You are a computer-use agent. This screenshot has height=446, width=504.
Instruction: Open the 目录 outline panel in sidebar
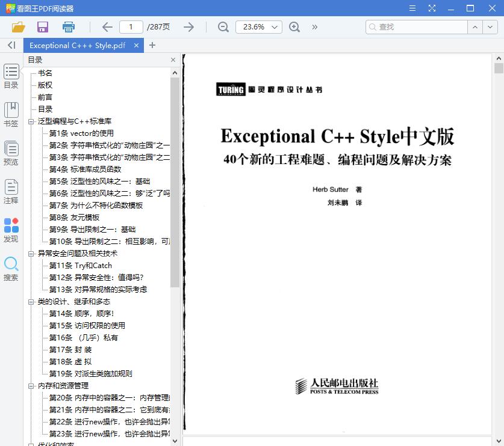11,76
